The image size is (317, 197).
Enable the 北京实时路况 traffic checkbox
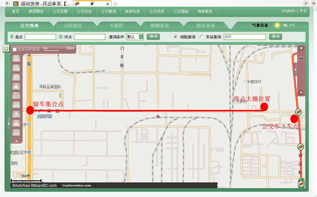click(x=15, y=49)
